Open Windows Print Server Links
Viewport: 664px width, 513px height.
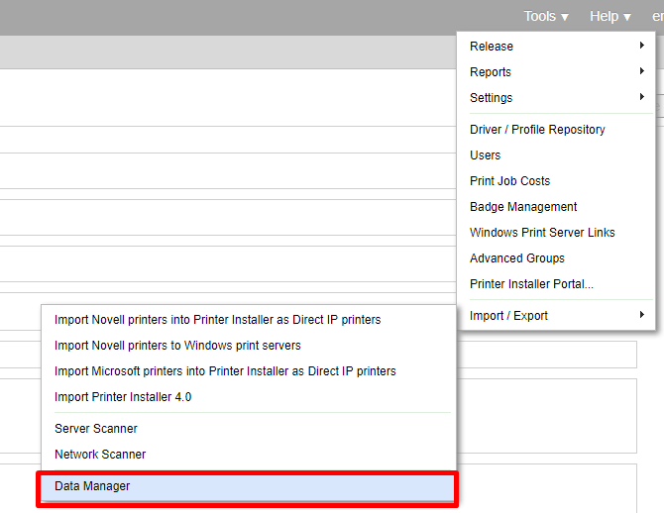pyautogui.click(x=542, y=233)
